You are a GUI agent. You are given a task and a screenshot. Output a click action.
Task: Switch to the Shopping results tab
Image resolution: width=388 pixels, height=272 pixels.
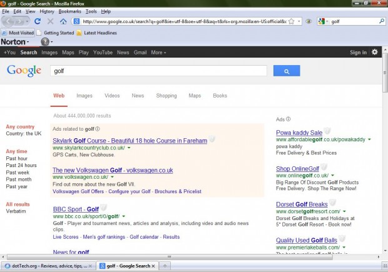click(166, 96)
